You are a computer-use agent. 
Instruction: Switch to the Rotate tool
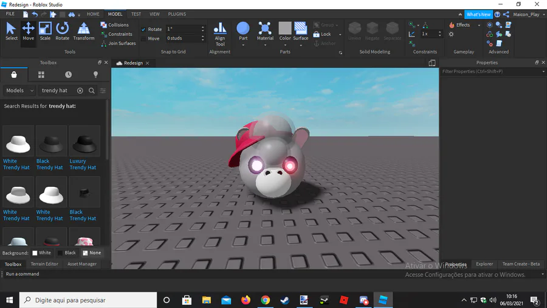pos(62,32)
